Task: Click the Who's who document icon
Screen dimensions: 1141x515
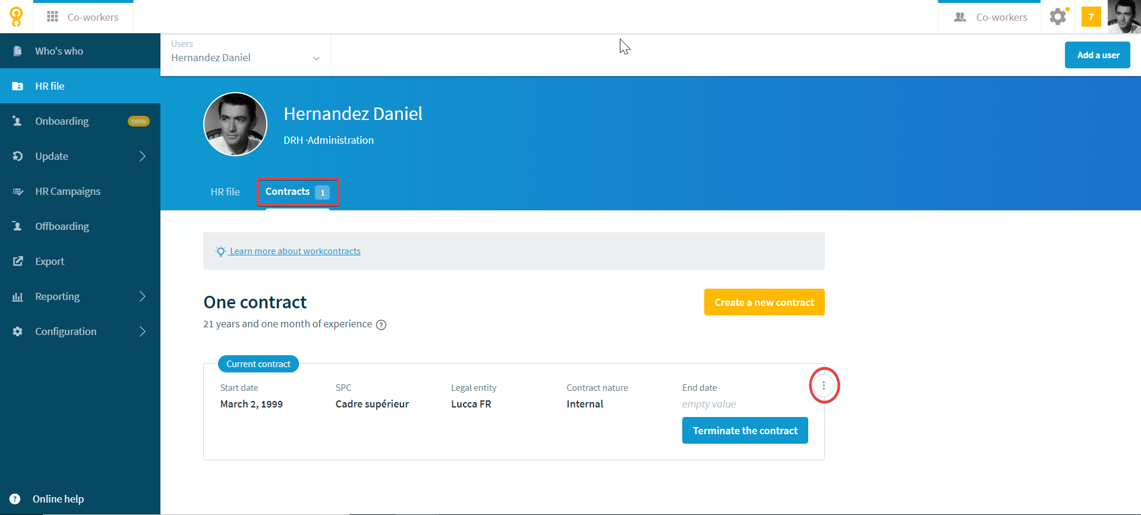Action: click(18, 51)
